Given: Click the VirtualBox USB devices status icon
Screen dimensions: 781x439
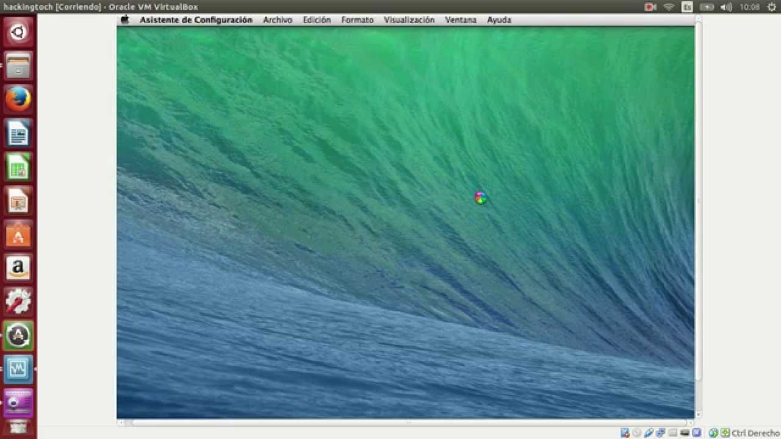Looking at the screenshot, I should [x=649, y=433].
